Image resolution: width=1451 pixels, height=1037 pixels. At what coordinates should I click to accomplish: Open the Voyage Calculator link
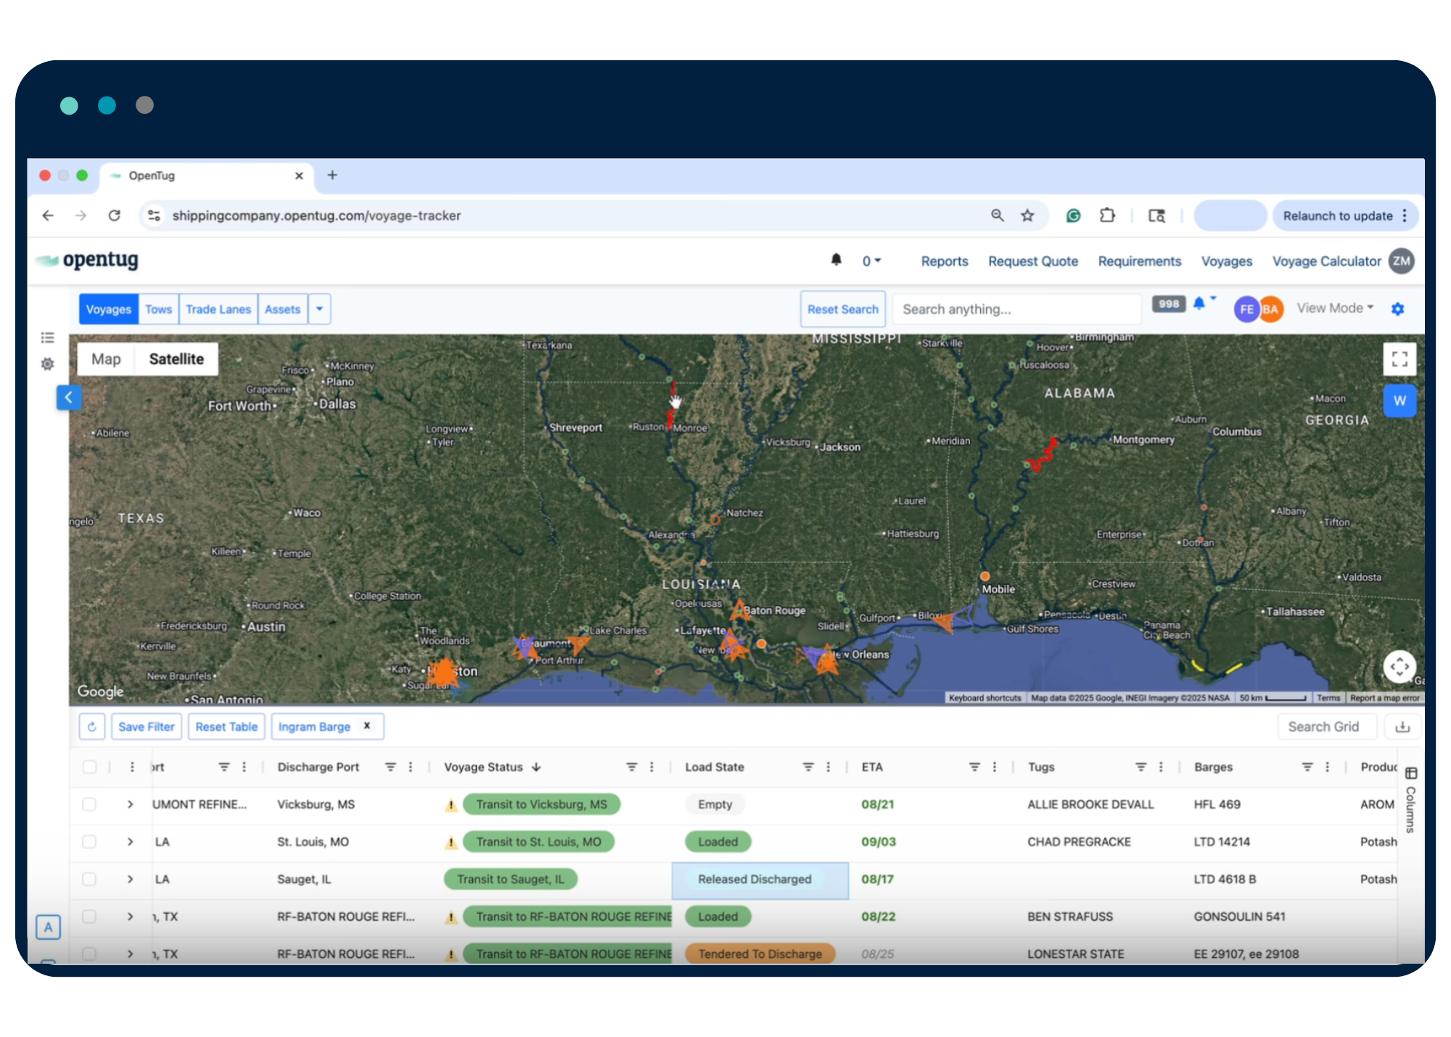1325,261
